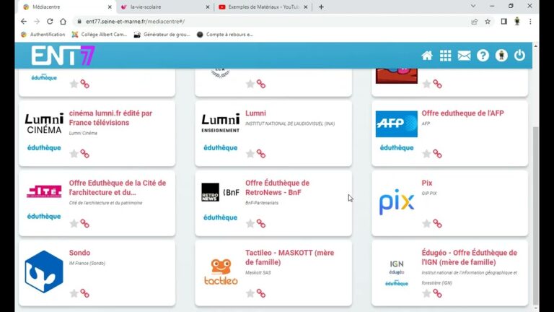Open Générateur de grou... bookmark
Screen dimensions: 554x312
coord(162,35)
